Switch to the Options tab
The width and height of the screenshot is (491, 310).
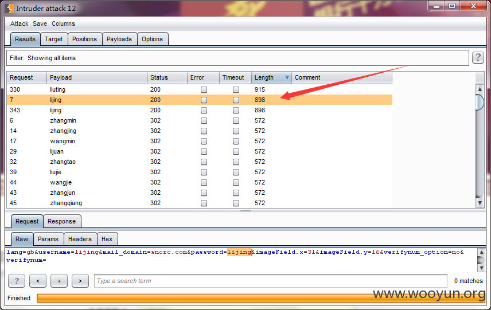(153, 39)
